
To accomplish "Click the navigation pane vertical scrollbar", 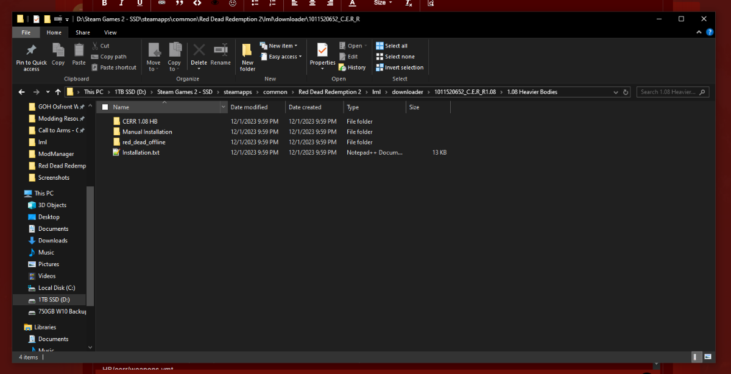I will tap(90, 244).
